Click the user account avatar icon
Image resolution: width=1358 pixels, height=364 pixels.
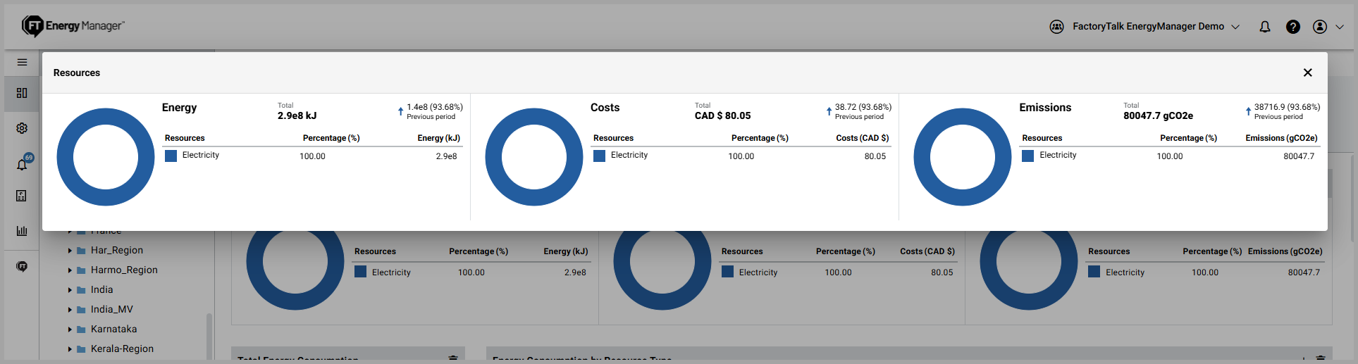[x=1320, y=27]
